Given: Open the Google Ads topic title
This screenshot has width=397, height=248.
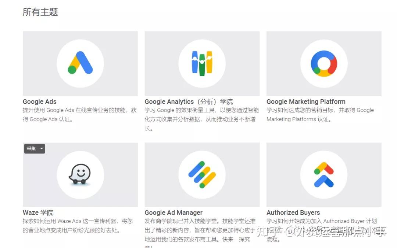Looking at the screenshot, I should click(39, 102).
